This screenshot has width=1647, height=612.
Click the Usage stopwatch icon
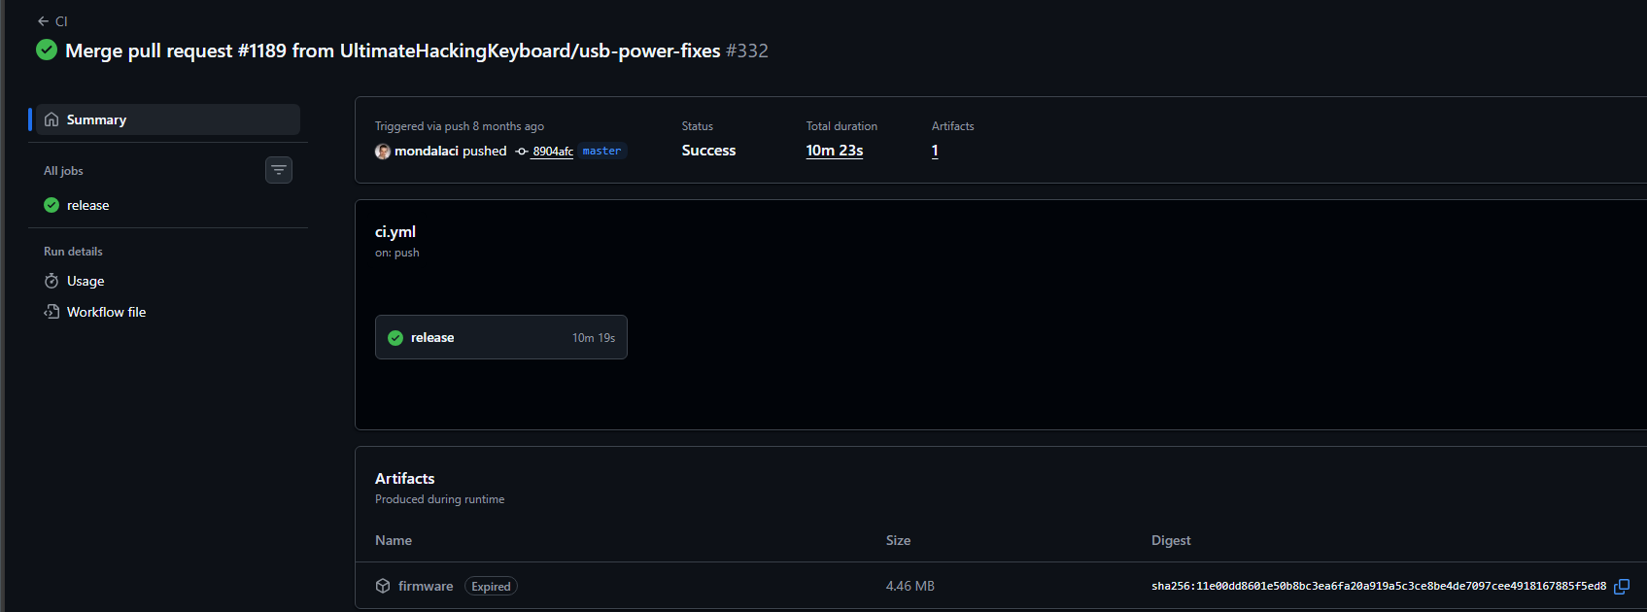click(x=51, y=281)
